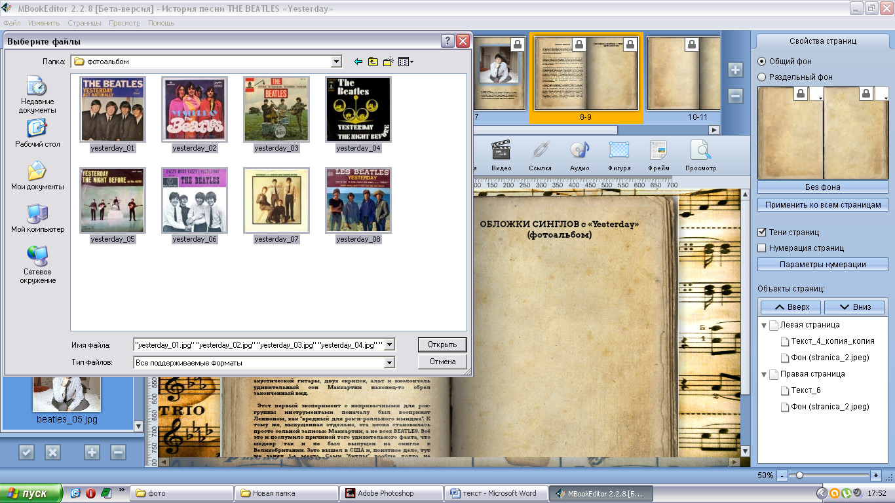Viewport: 895px width, 503px height.
Task: Open Recent Documents (Недавние документы) place
Action: (x=37, y=95)
